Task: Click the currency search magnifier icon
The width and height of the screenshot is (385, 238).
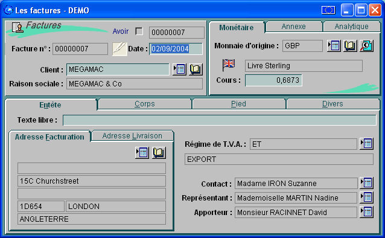Action: pyautogui.click(x=366, y=46)
